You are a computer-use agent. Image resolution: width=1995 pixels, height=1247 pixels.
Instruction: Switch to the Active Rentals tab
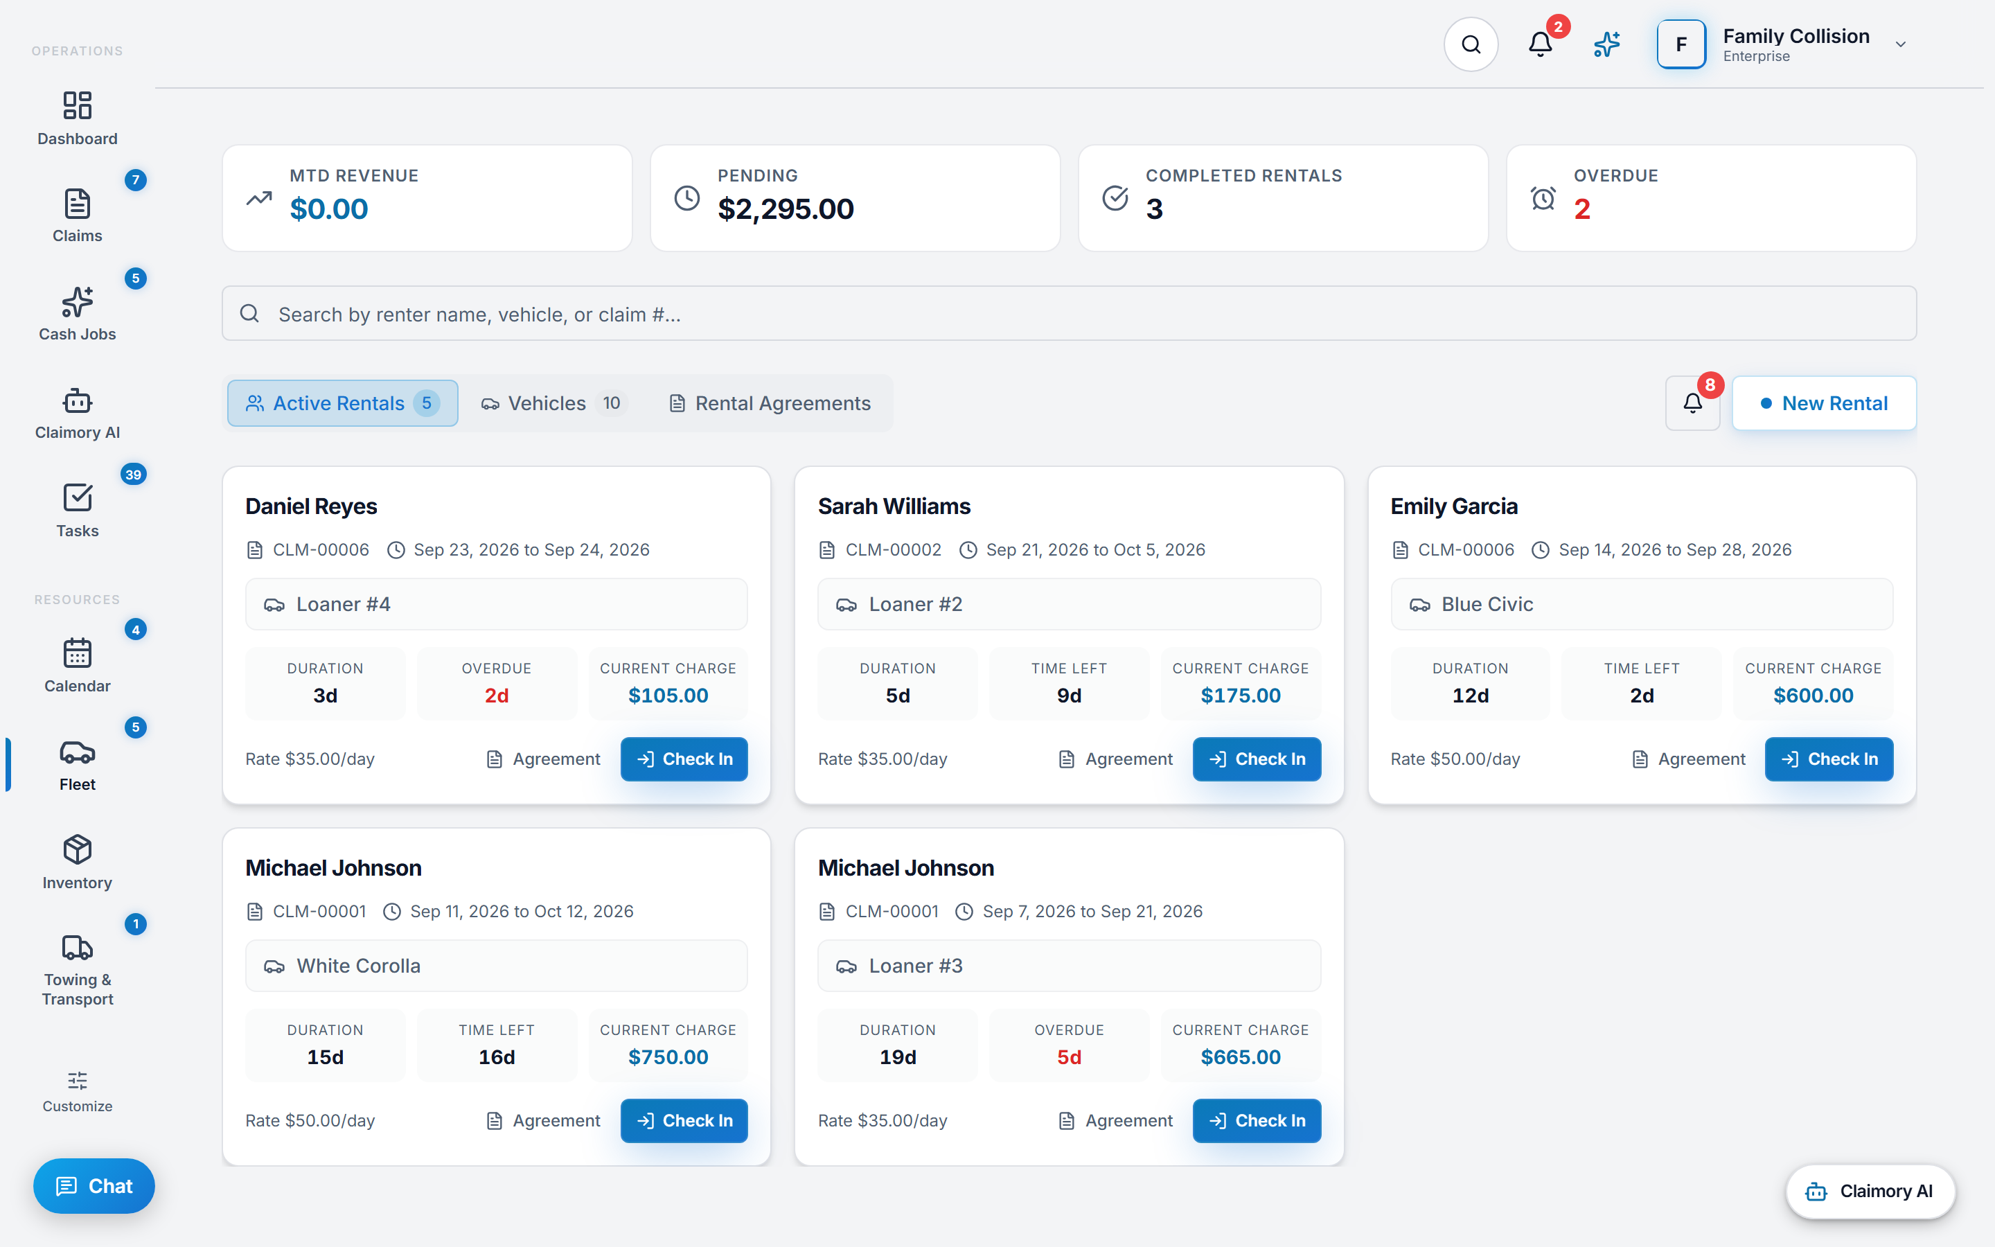[342, 403]
